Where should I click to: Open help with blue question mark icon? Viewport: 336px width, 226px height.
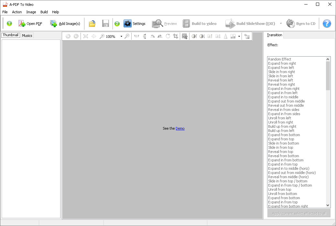click(327, 24)
